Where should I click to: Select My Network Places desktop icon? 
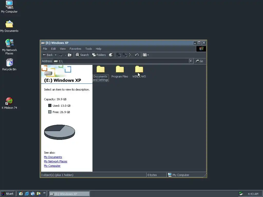10,47
